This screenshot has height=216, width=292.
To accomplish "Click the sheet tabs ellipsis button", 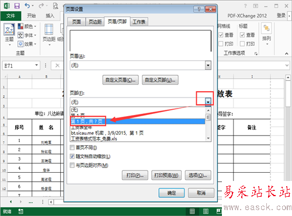I will point(30,203).
